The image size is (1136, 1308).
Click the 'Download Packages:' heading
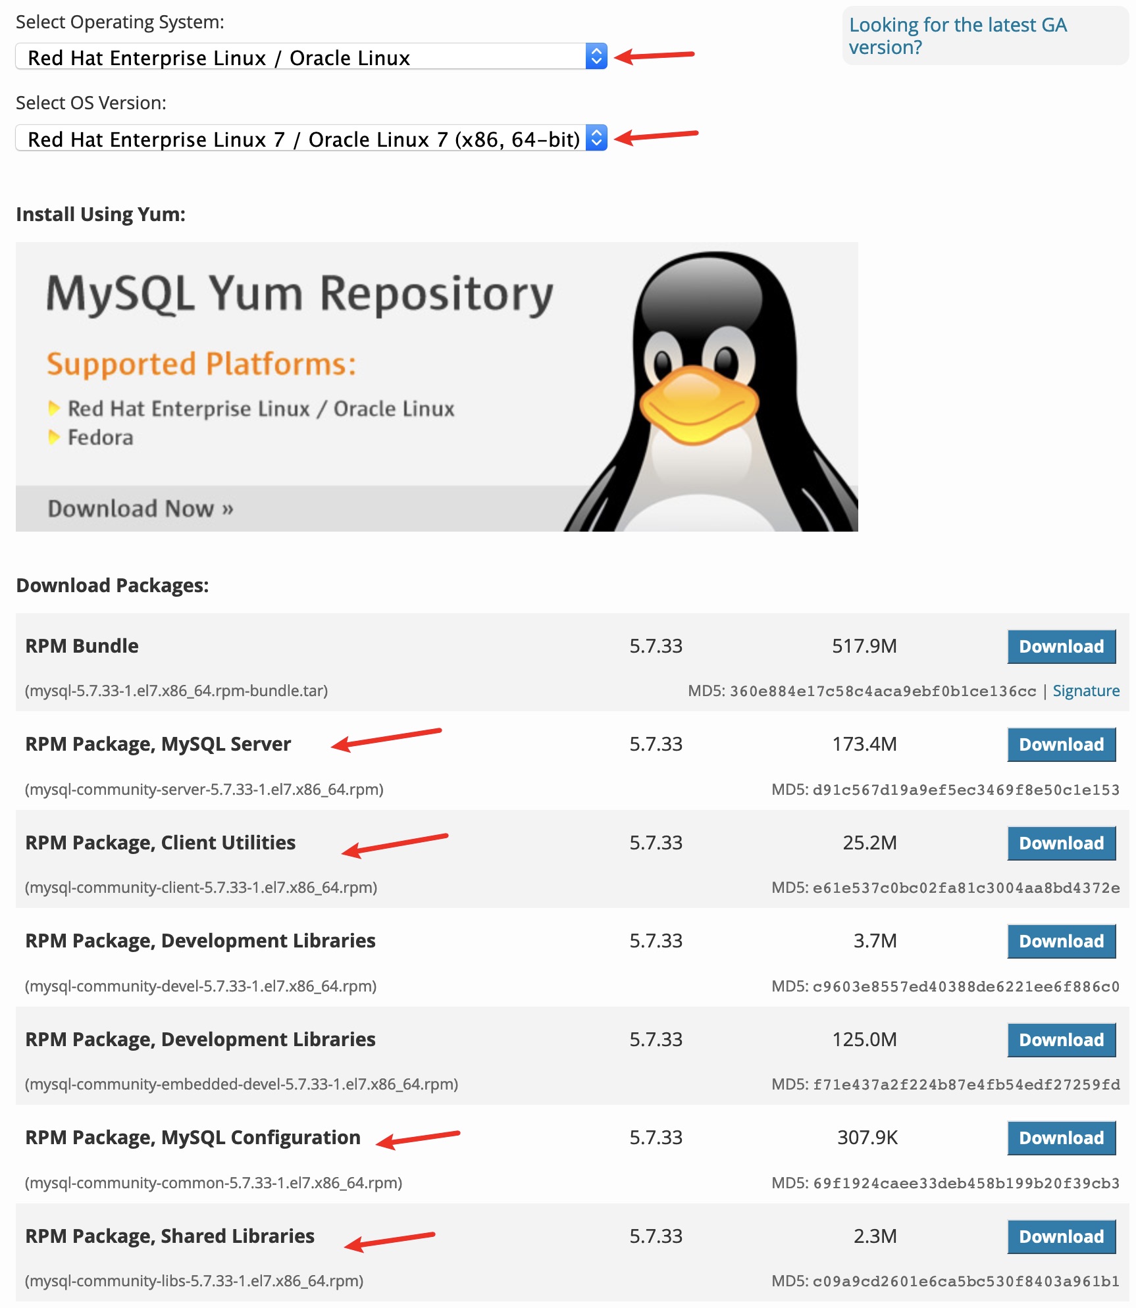point(113,586)
